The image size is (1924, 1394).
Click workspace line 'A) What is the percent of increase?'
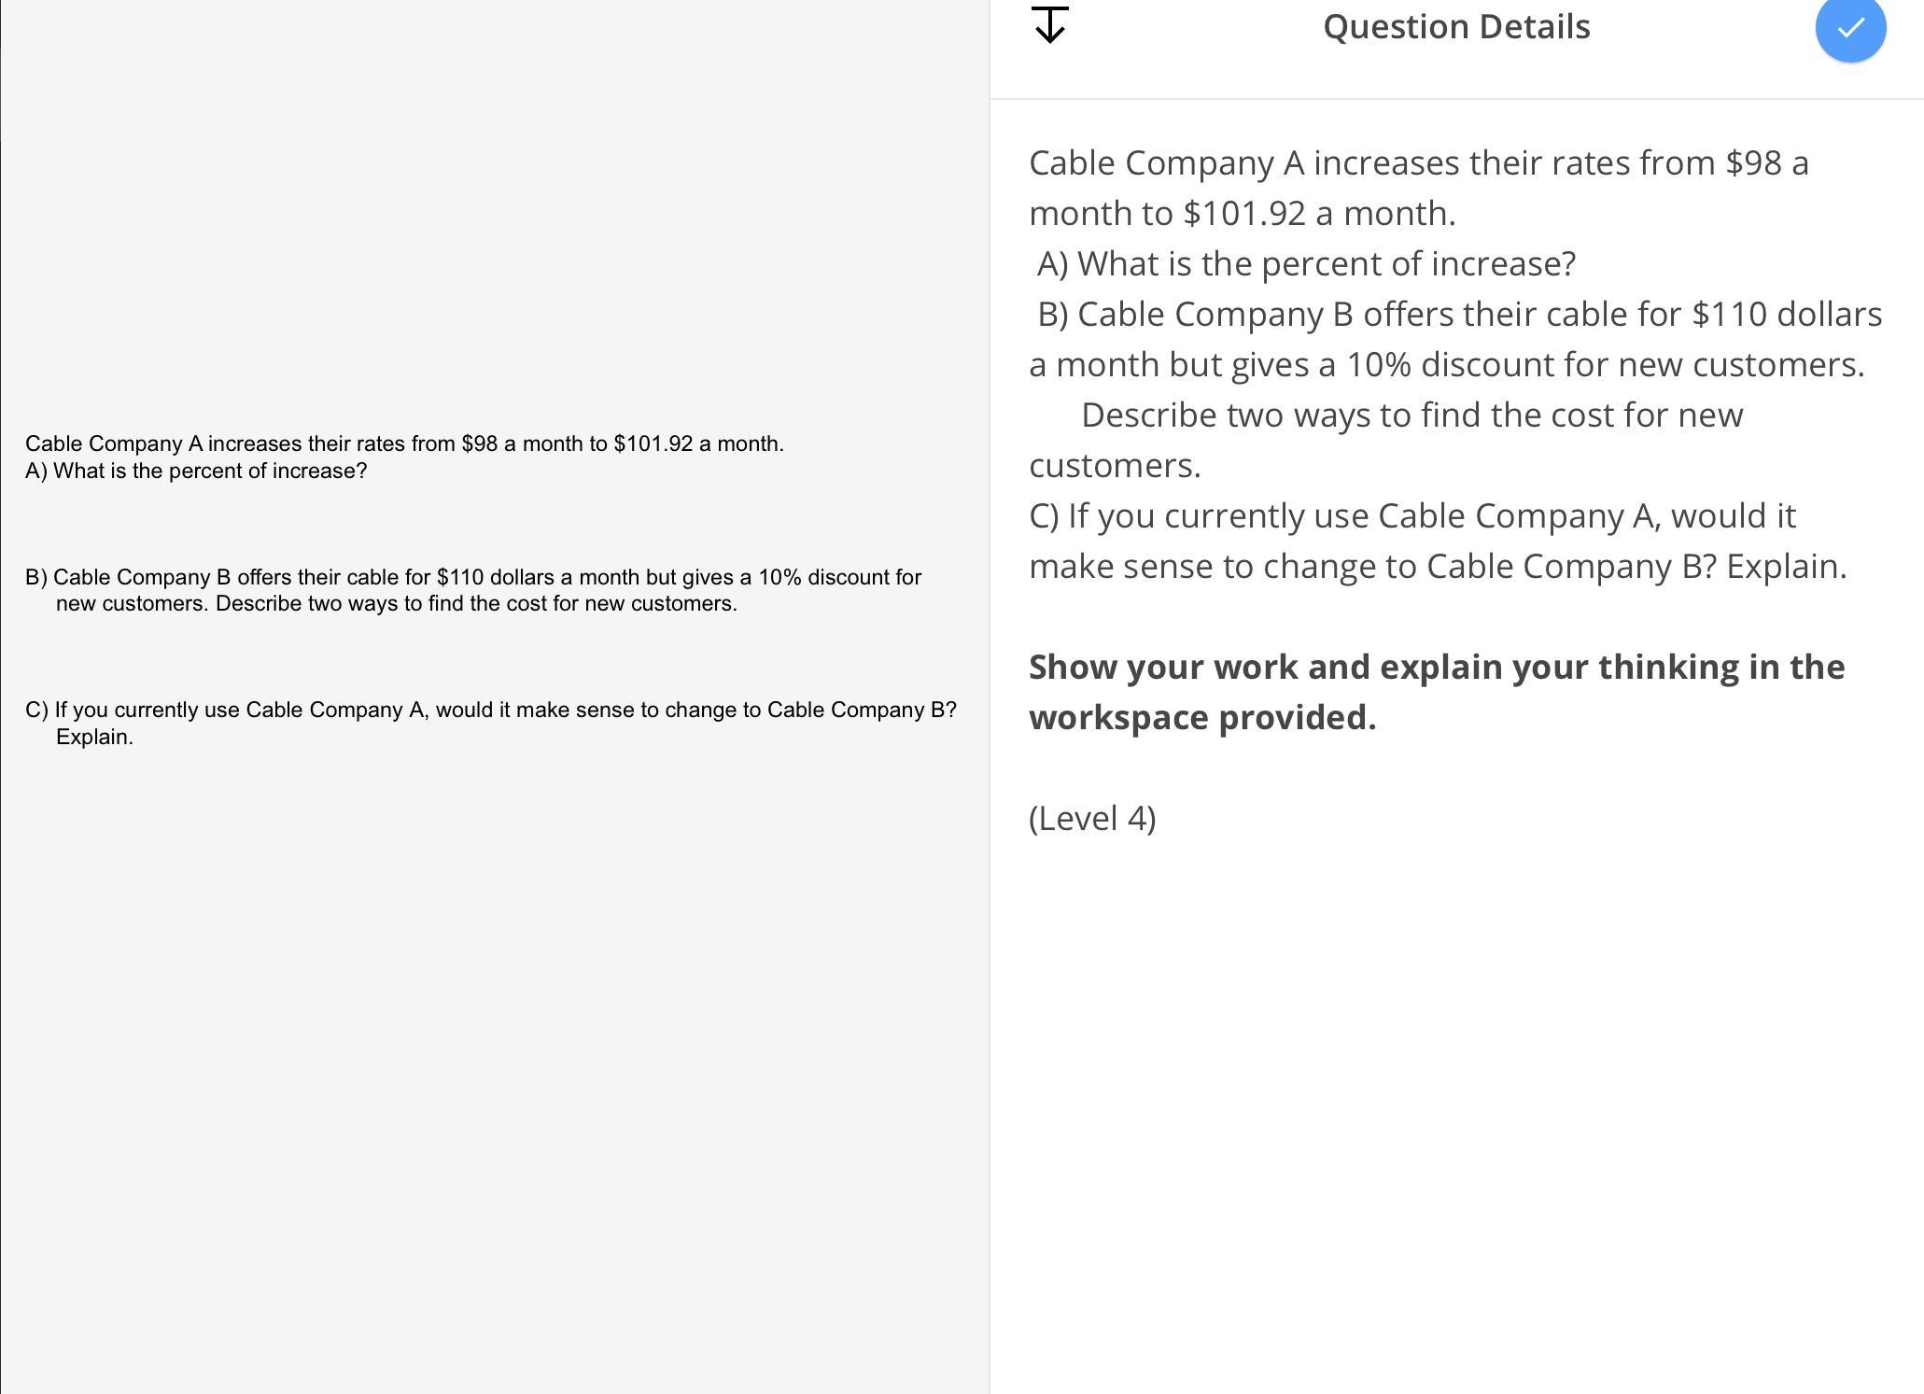[x=196, y=471]
